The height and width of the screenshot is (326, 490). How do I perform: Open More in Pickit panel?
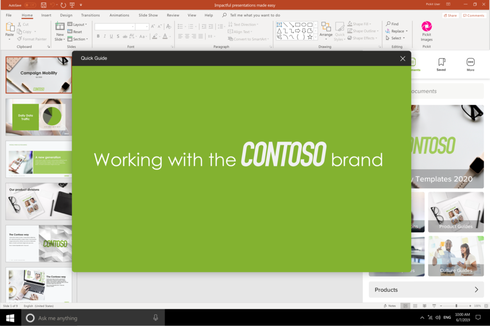click(471, 65)
